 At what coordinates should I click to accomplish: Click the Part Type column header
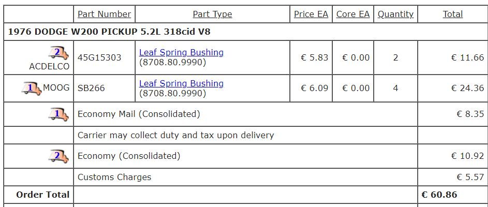coord(212,14)
